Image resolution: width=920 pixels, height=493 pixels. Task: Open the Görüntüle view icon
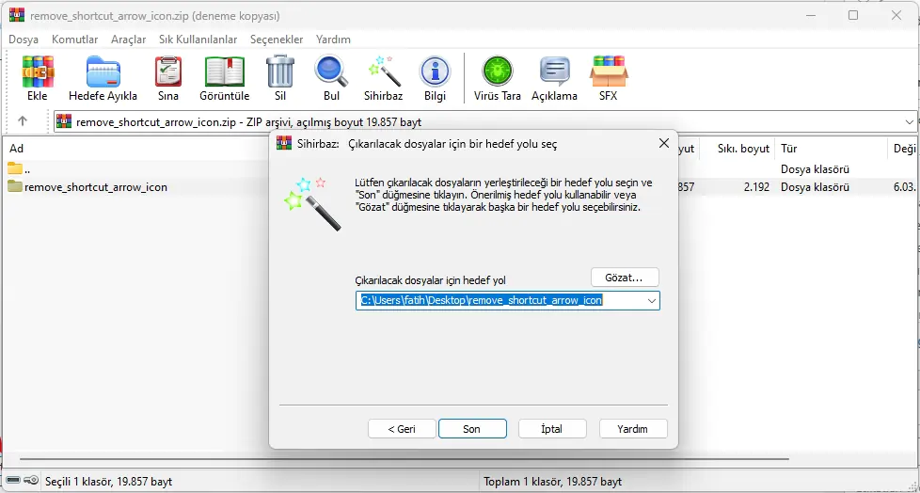pyautogui.click(x=224, y=72)
